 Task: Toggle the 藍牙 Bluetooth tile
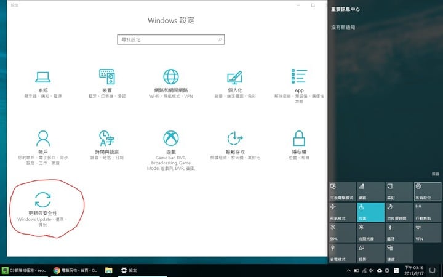pyautogui.click(x=399, y=233)
